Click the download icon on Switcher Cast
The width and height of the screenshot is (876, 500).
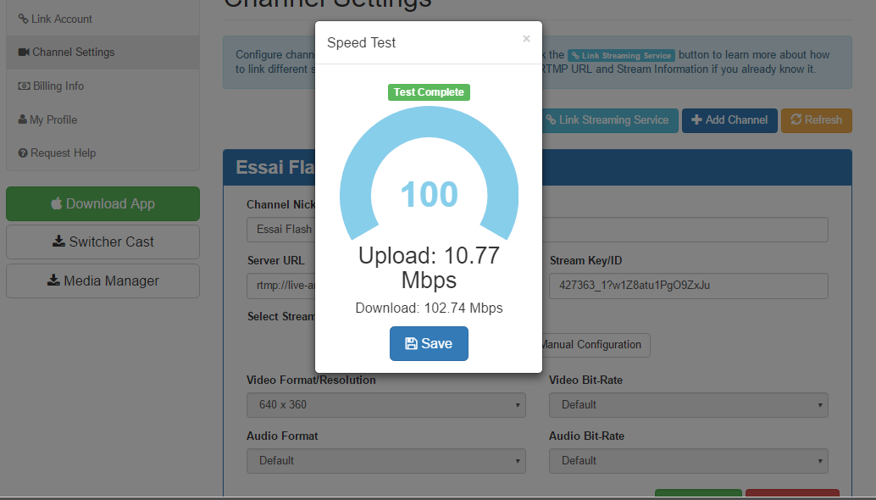(58, 242)
